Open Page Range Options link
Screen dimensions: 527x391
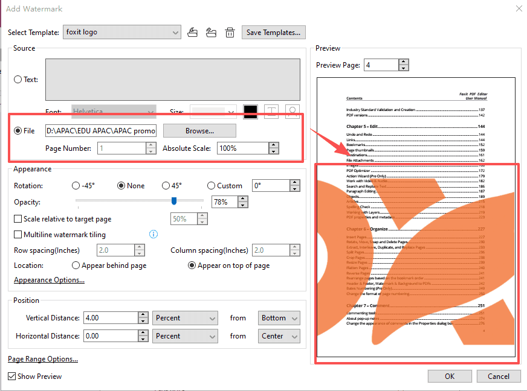point(43,359)
